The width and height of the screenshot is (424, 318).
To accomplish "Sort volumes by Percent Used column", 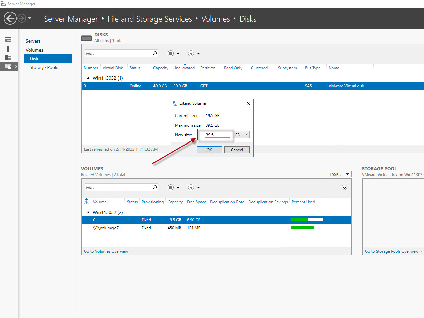I will (303, 202).
